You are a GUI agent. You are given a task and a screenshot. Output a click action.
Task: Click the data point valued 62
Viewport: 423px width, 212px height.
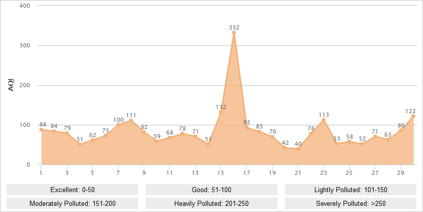click(93, 140)
